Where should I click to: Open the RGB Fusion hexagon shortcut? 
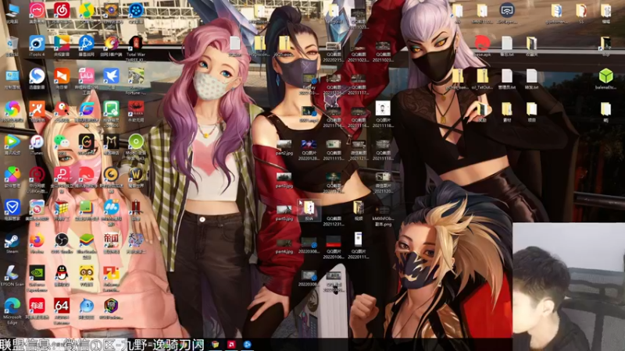pyautogui.click(x=111, y=306)
